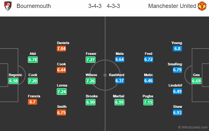Select the player name Wilson
209x131 pixels.
[91, 75]
